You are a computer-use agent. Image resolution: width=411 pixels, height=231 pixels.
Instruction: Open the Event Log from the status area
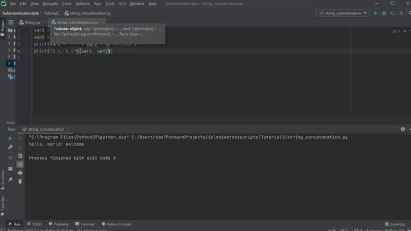(x=395, y=224)
